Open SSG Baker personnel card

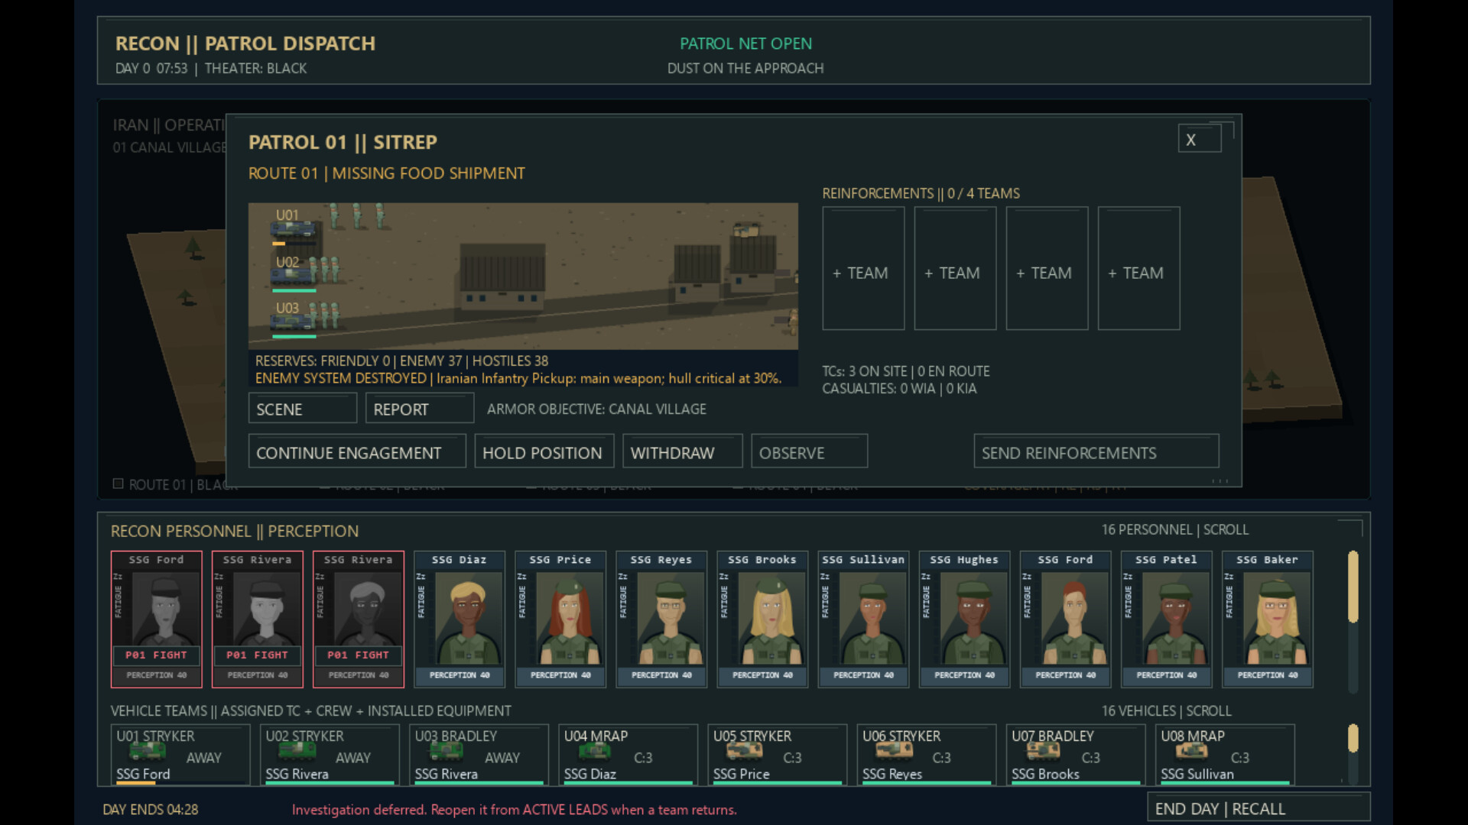tap(1267, 619)
